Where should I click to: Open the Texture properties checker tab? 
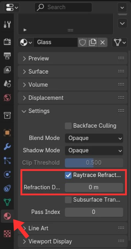coord(7,234)
